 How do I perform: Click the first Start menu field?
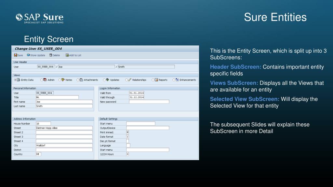click(x=141, y=124)
